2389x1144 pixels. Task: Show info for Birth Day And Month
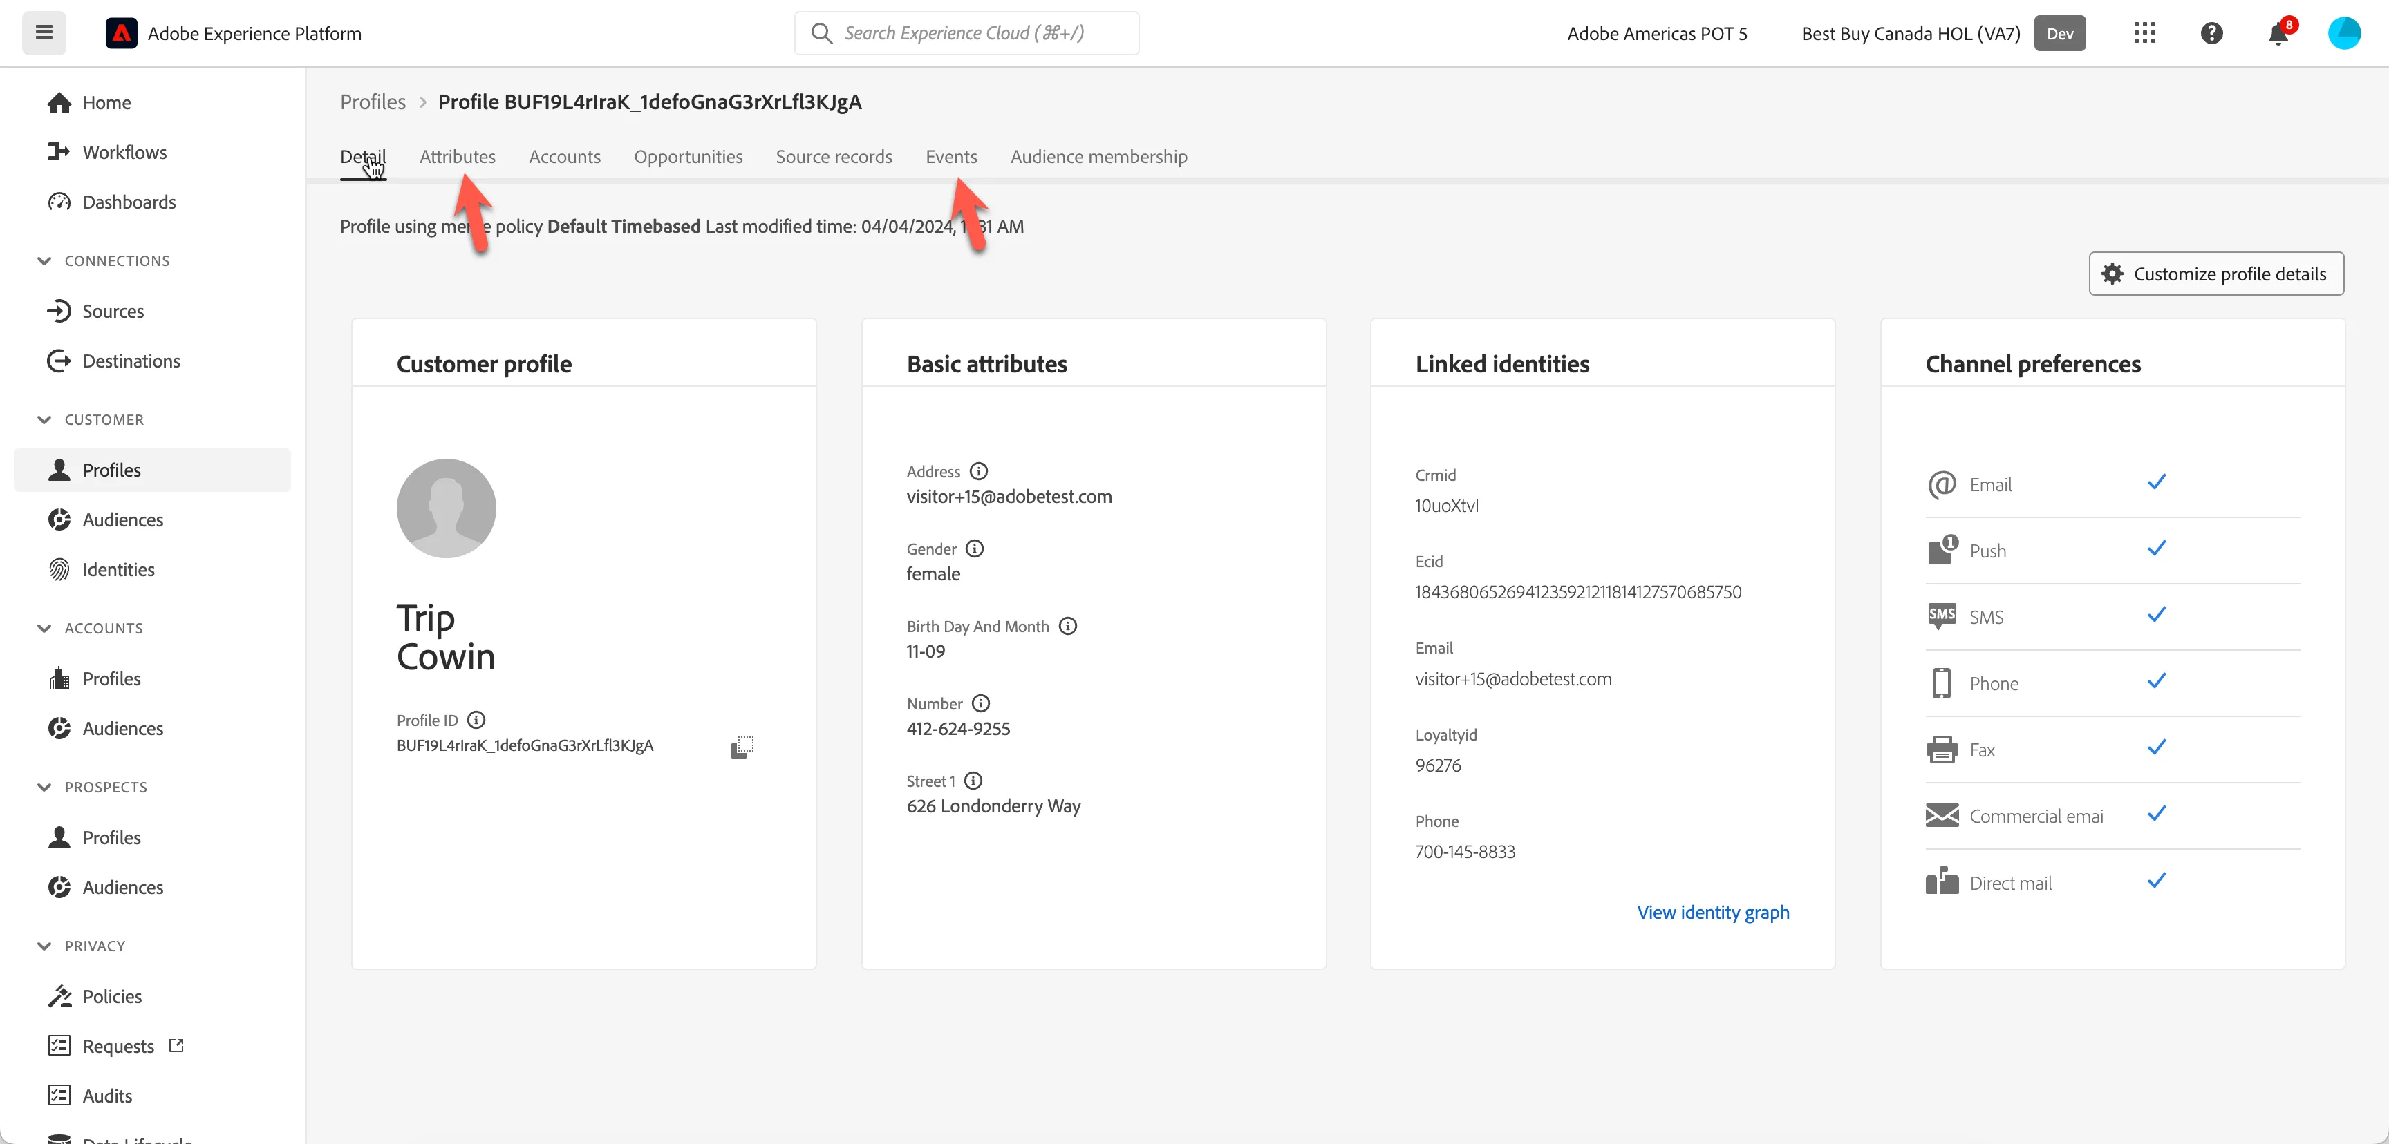(x=1067, y=626)
